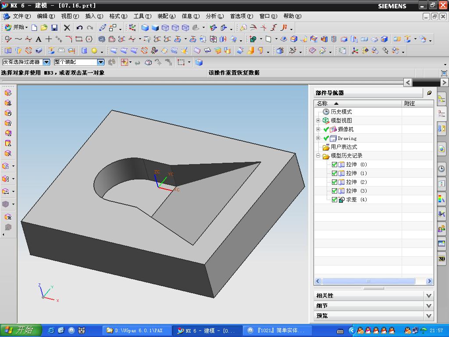449x337 pixels.
Task: Click the Extrude icon in feature toolbar
Action: (8, 51)
